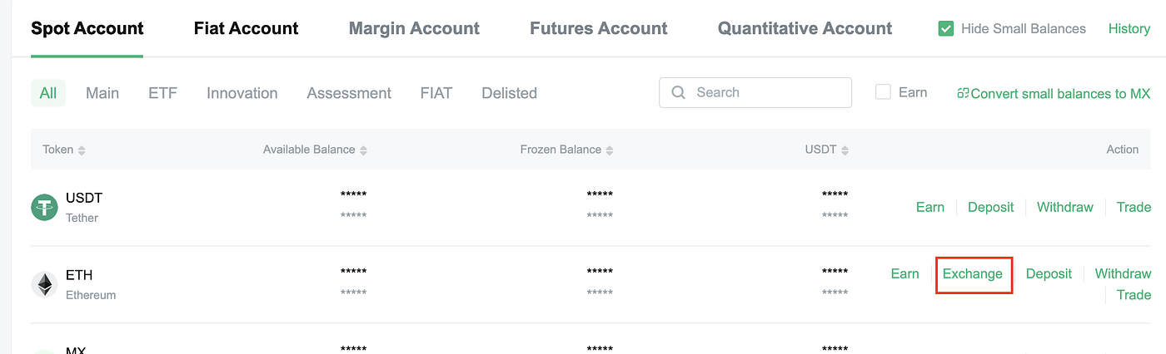Screen dimensions: 1166x354
Task: Click the USDT Tether coin icon
Action: 44,207
